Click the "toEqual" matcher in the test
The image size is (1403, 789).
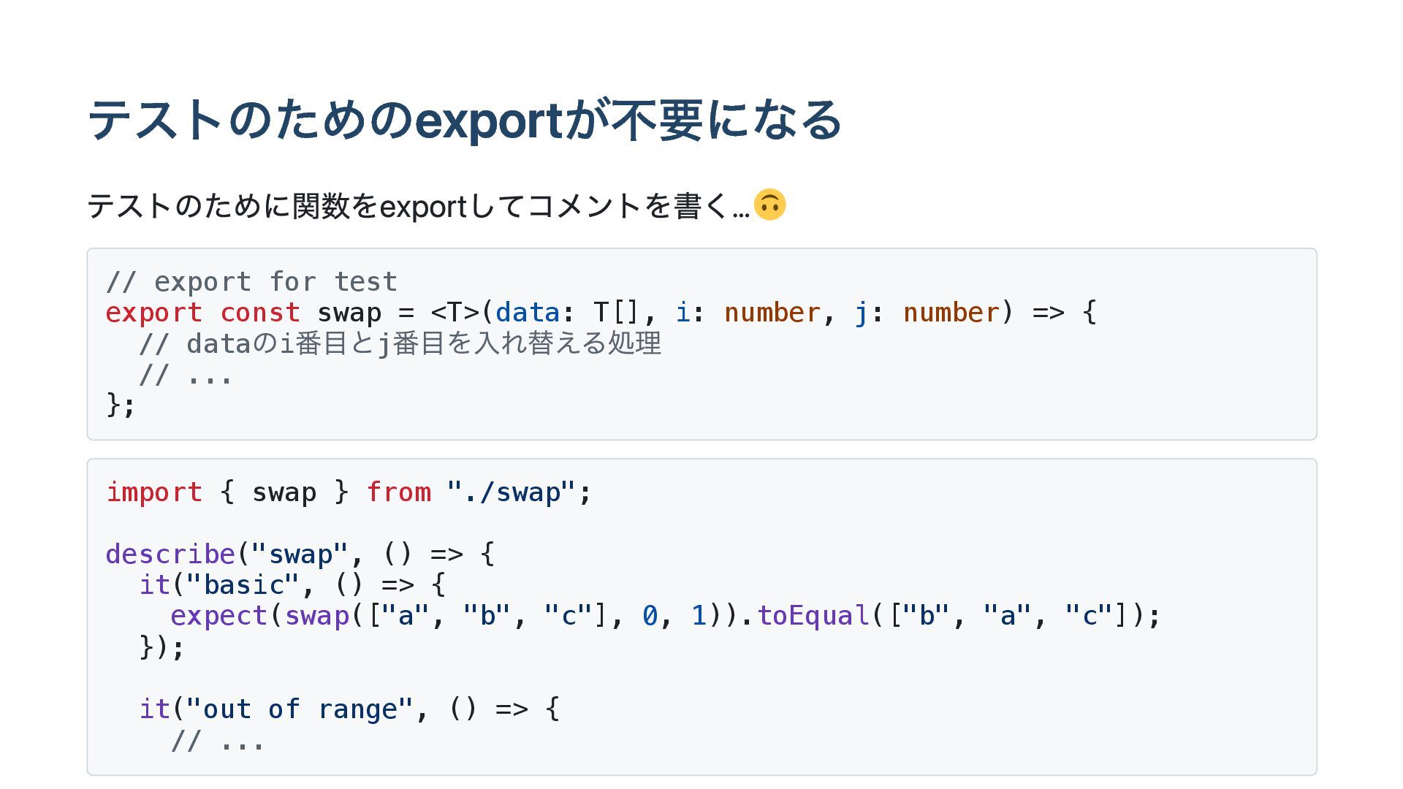click(813, 616)
